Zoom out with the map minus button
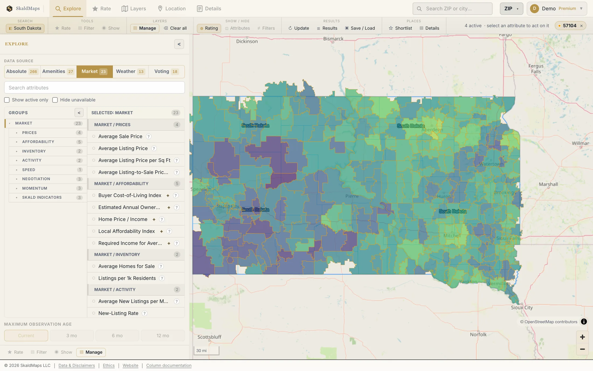Screen dimensions: 593x371 (582, 349)
